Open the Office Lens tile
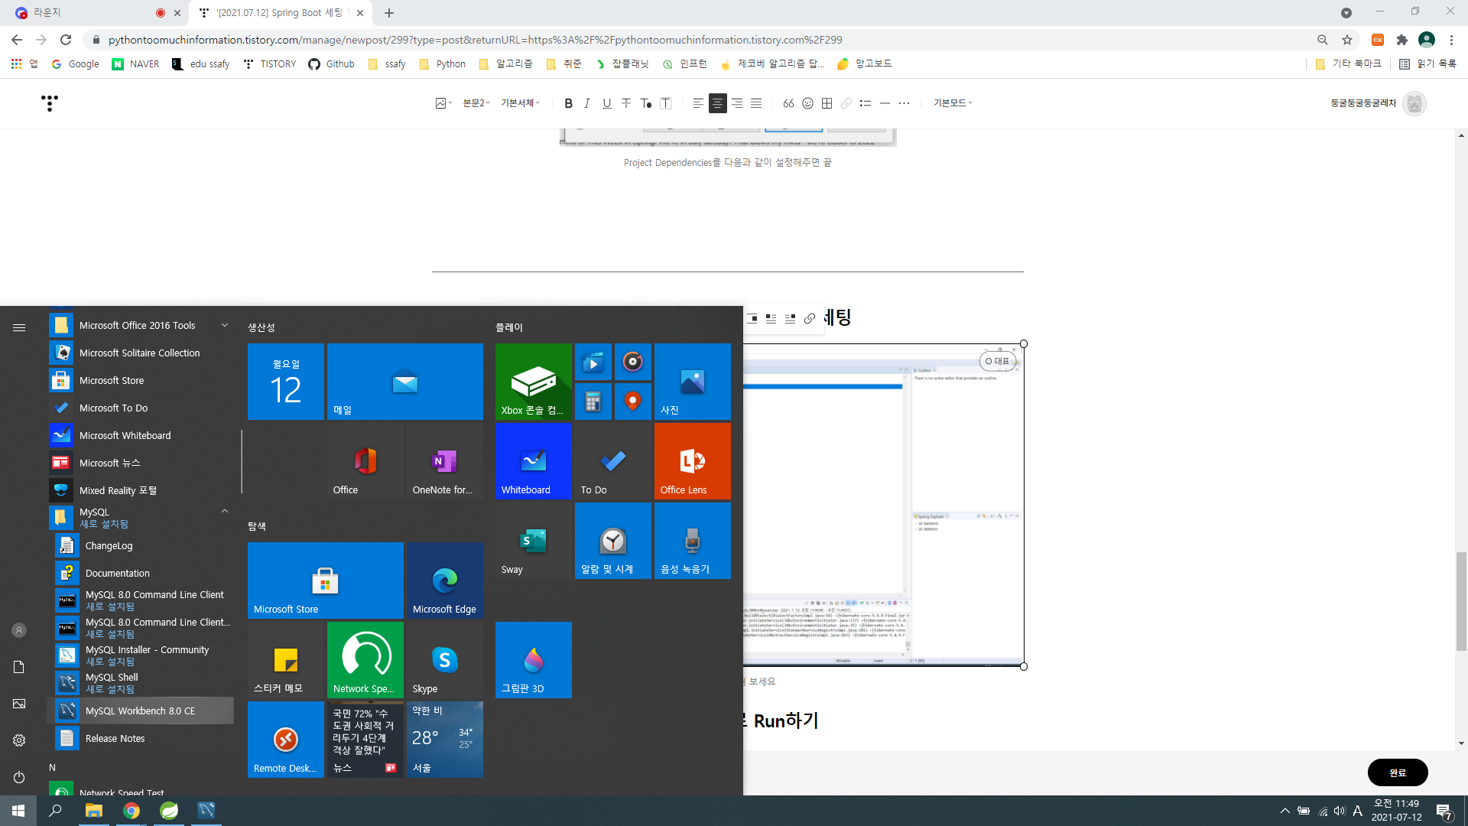Screen dimensions: 1468x826 692,461
